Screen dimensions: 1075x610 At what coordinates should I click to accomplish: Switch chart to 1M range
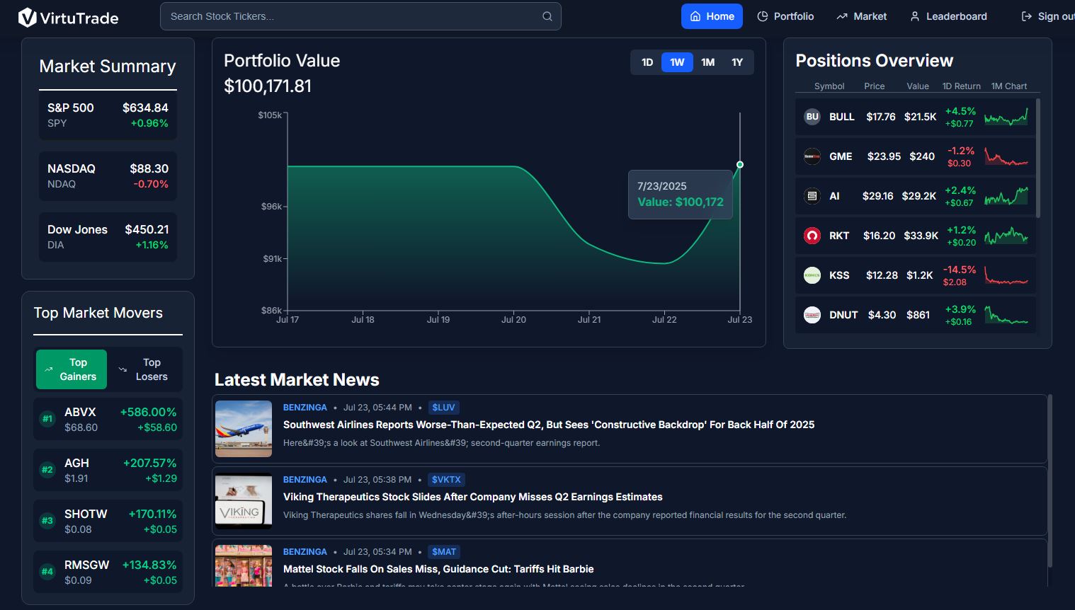(x=707, y=62)
